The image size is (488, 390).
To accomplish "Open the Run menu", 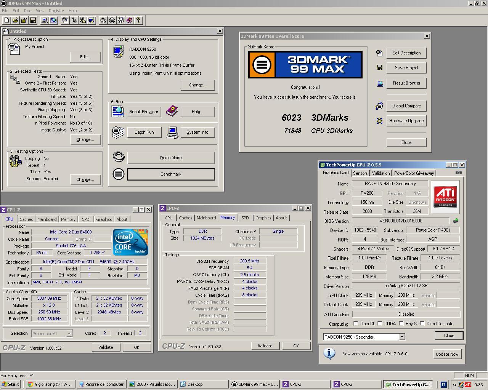I will 28,11.
